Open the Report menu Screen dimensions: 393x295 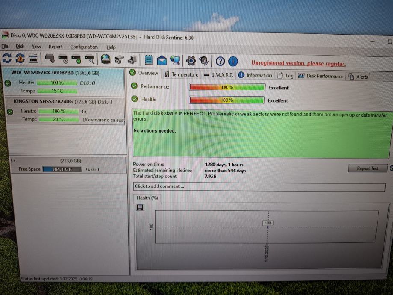[56, 47]
